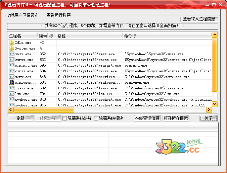
Task: Click the System.exe folder icon
Action: click(11, 48)
